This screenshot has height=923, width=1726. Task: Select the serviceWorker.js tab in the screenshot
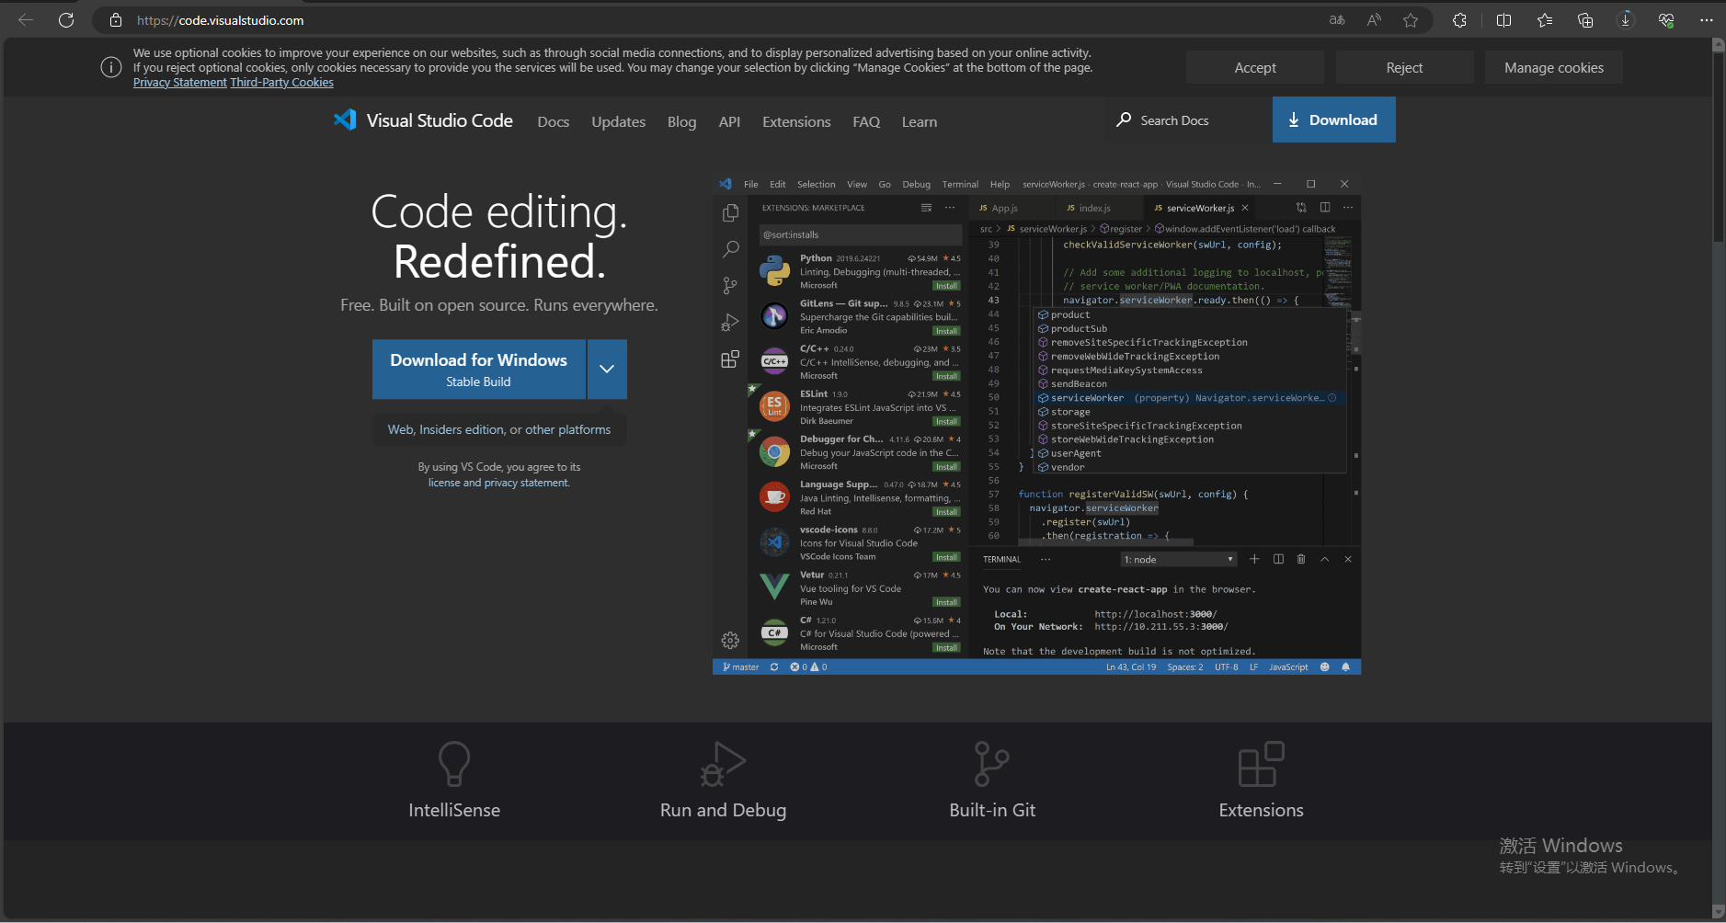pos(1200,208)
